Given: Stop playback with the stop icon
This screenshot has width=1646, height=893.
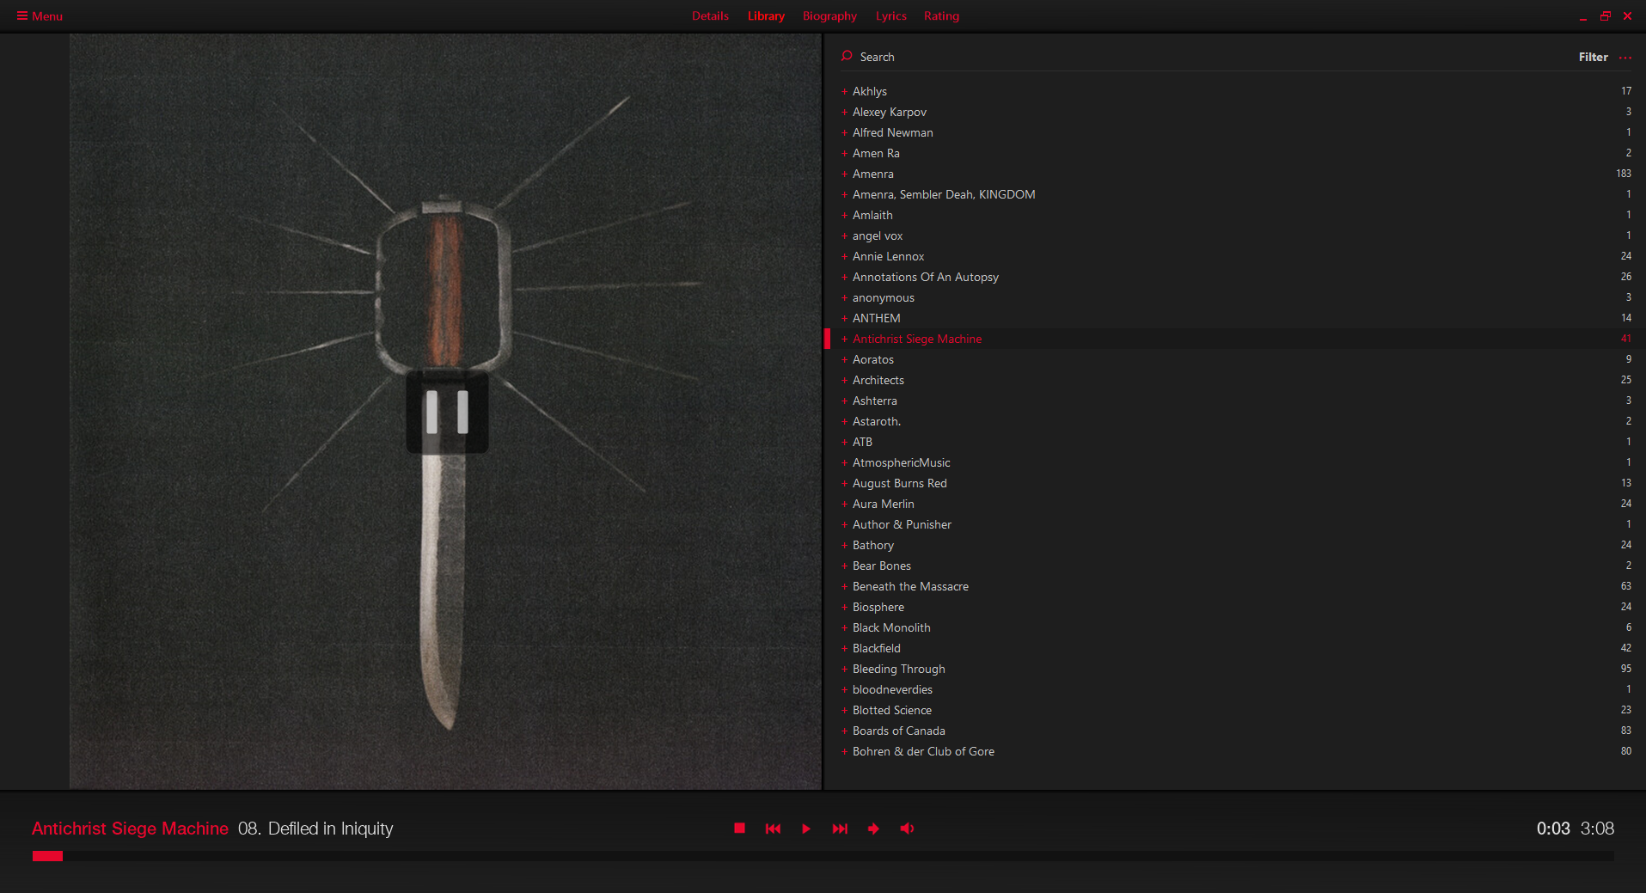Looking at the screenshot, I should 739,829.
